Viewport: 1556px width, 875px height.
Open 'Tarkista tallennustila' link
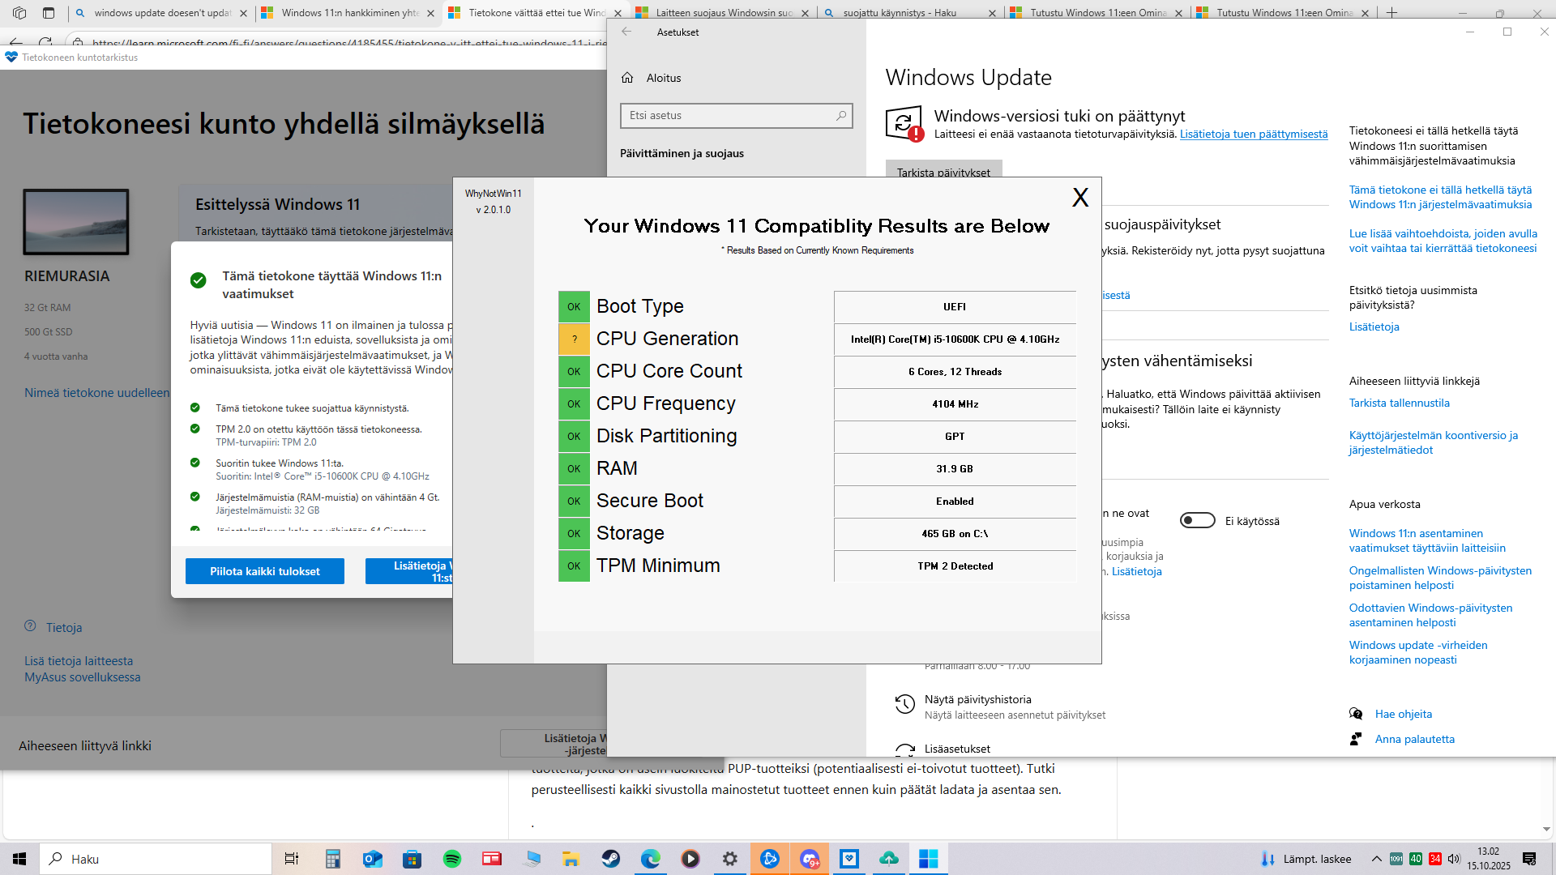pos(1399,403)
